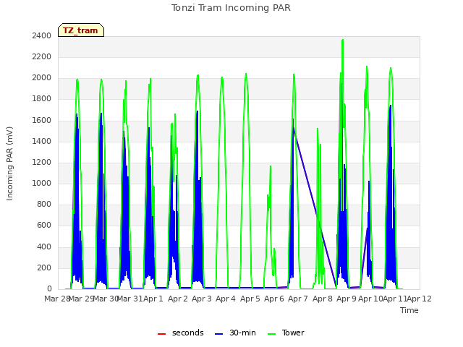This screenshot has height=347, width=463.
Task: Click the Incoming PAR (mV) axis label
Action: coord(9,163)
